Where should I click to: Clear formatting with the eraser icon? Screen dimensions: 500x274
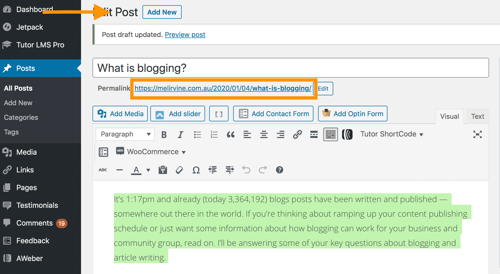click(179, 170)
